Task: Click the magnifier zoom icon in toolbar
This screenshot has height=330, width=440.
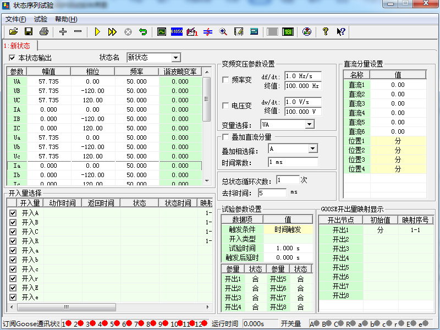Action: pos(223,32)
